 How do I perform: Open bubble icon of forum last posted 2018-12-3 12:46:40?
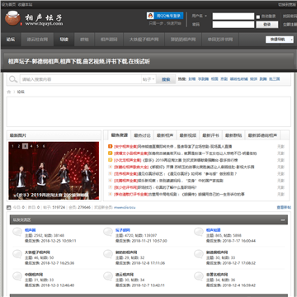click(17, 276)
